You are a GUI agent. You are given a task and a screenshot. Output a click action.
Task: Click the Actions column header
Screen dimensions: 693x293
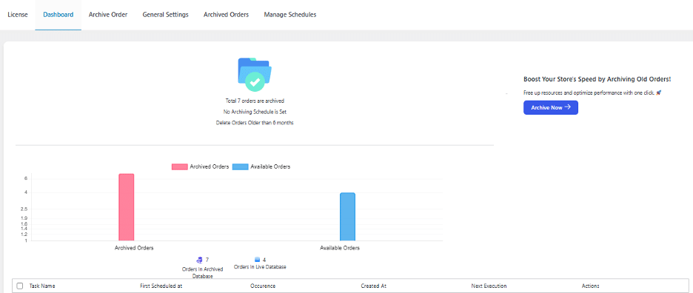(591, 286)
